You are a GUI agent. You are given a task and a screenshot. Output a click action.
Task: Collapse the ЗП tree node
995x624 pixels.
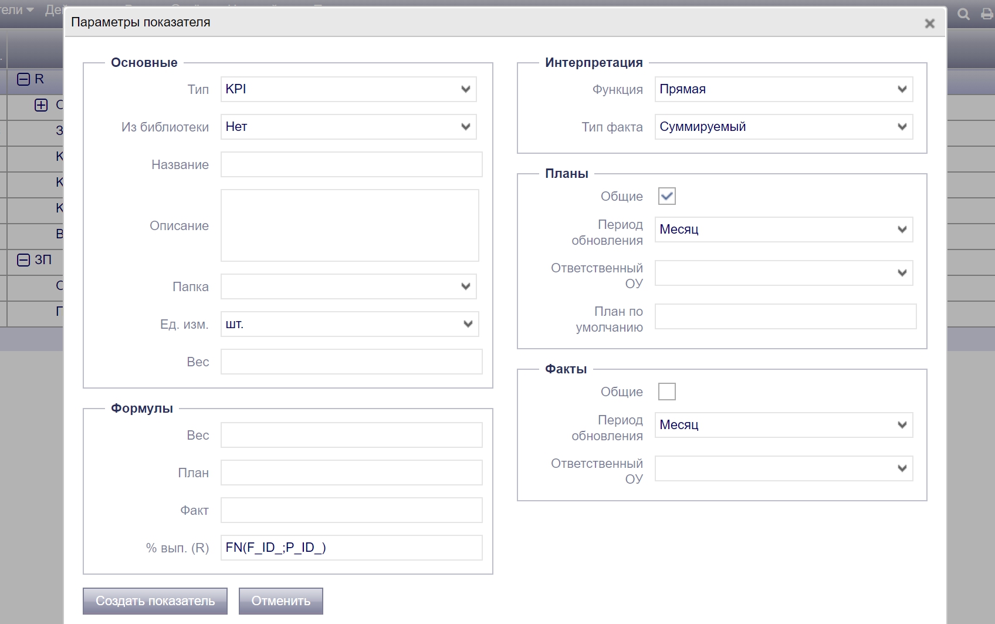pos(23,260)
